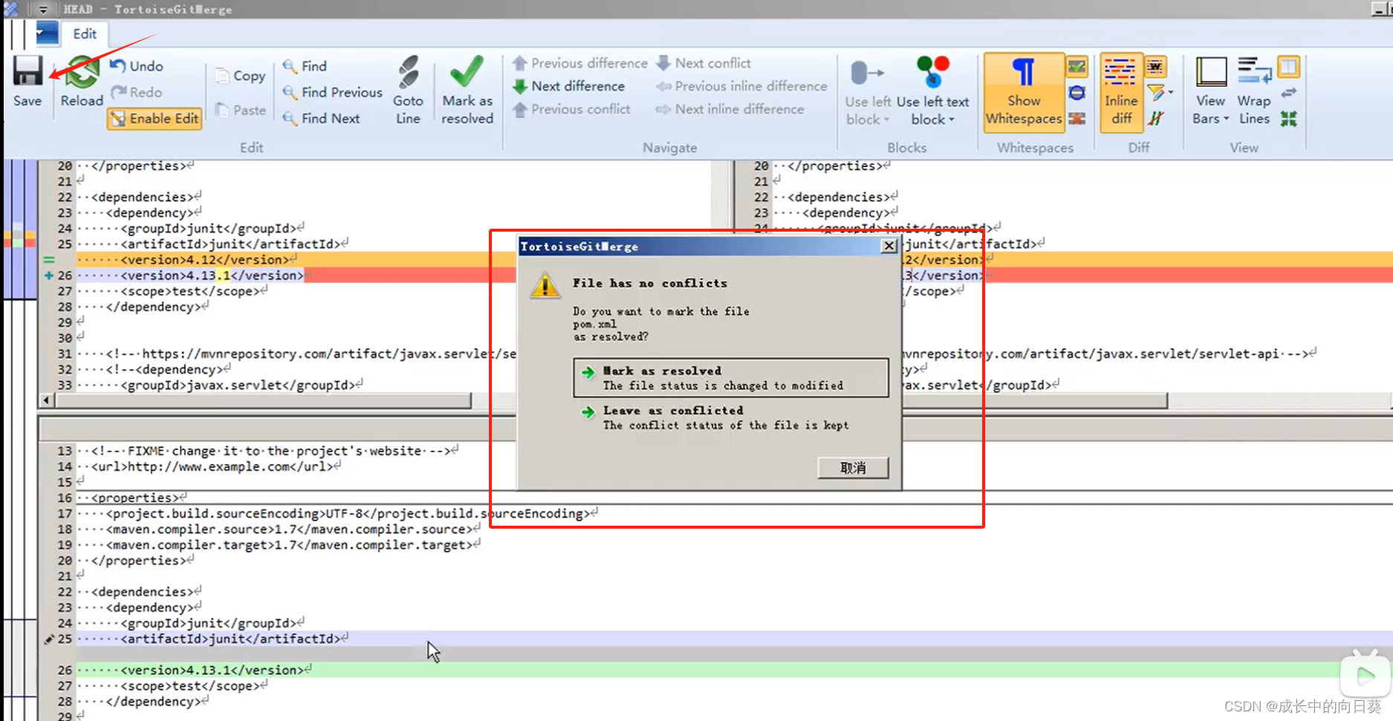Open Find in the Edit group

(305, 66)
